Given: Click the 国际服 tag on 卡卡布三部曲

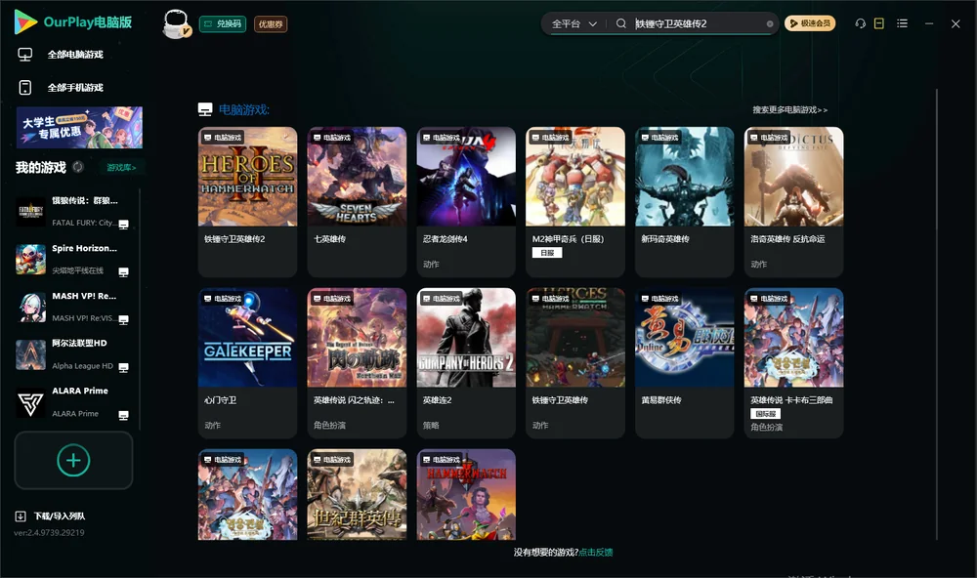Looking at the screenshot, I should tap(766, 414).
